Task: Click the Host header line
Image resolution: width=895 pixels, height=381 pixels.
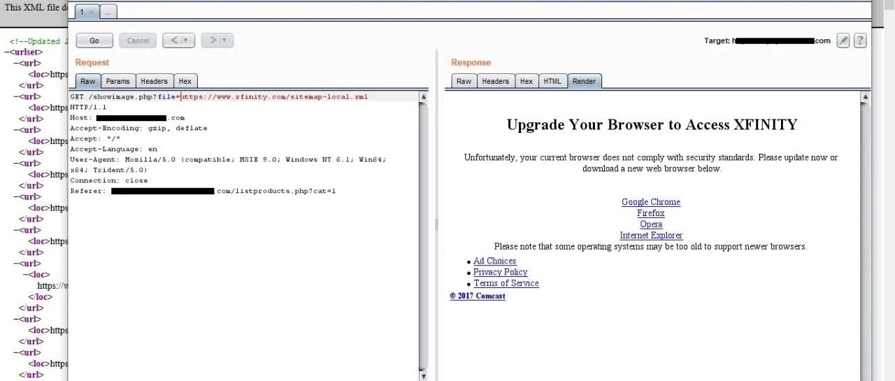Action: click(127, 118)
